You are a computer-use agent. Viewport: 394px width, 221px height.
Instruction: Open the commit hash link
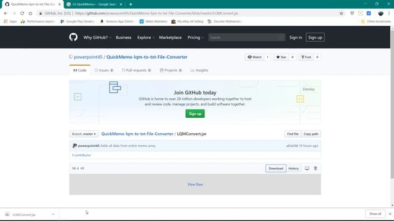click(292, 146)
